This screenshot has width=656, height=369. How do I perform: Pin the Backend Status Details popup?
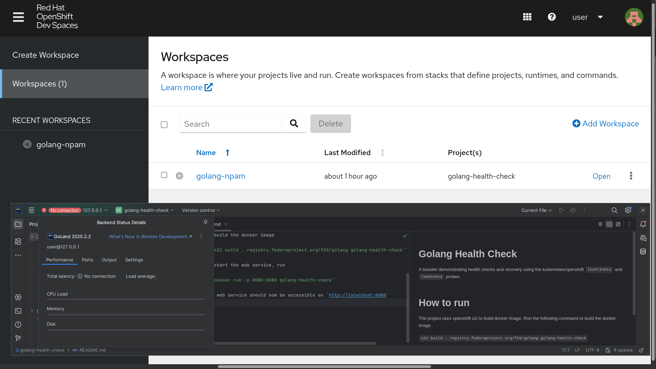[x=206, y=222]
